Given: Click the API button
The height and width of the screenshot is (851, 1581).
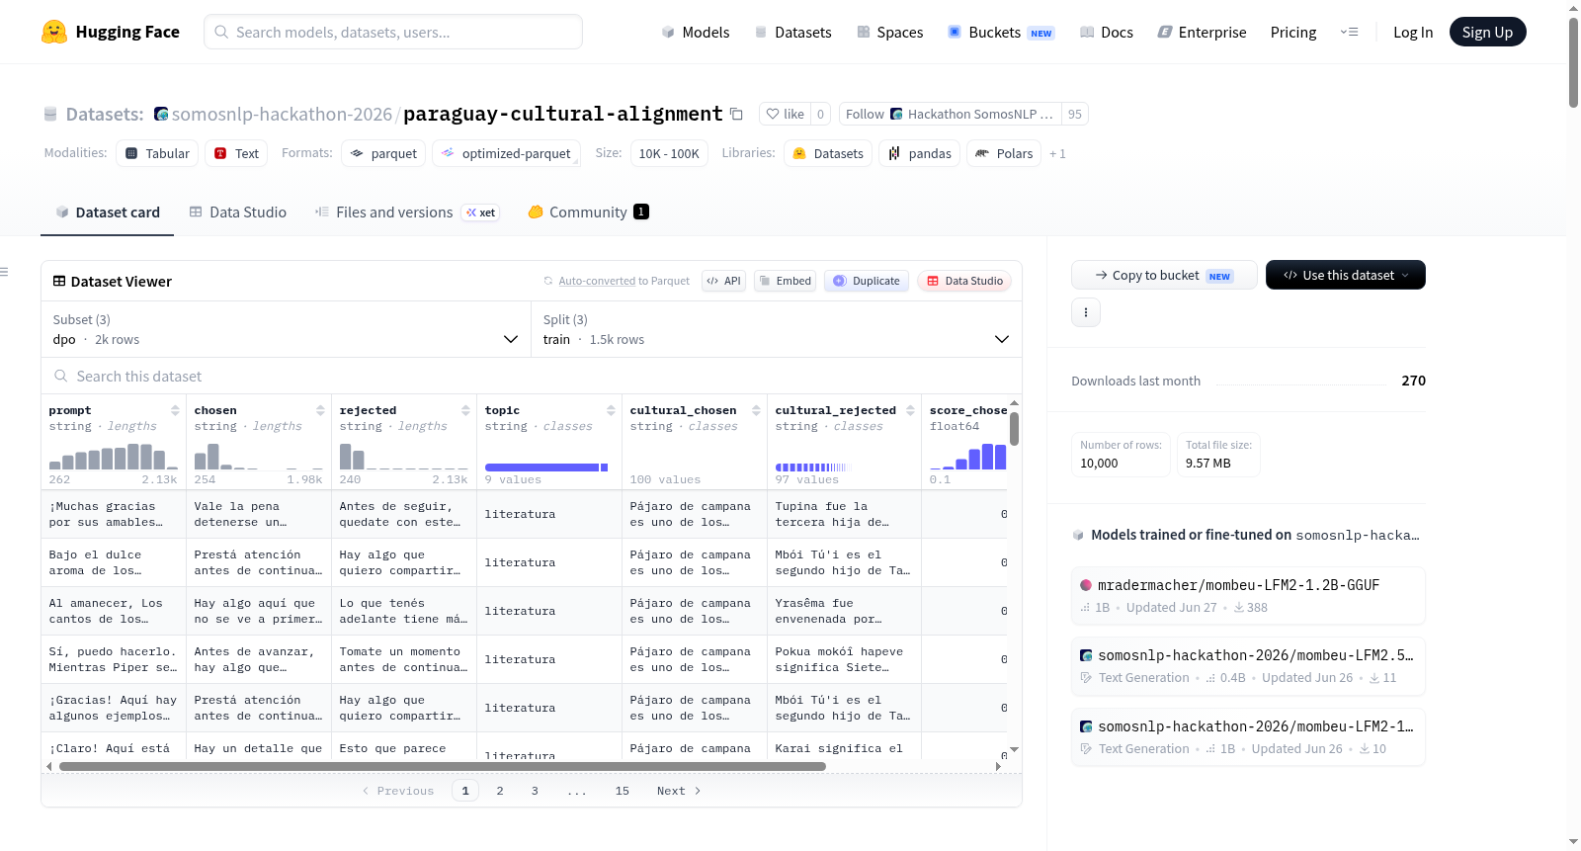Looking at the screenshot, I should pos(723,281).
